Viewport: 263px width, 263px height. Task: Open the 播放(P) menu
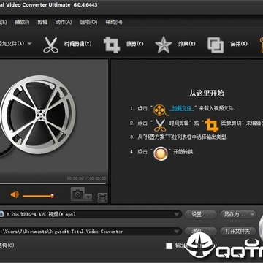[x=22, y=22]
